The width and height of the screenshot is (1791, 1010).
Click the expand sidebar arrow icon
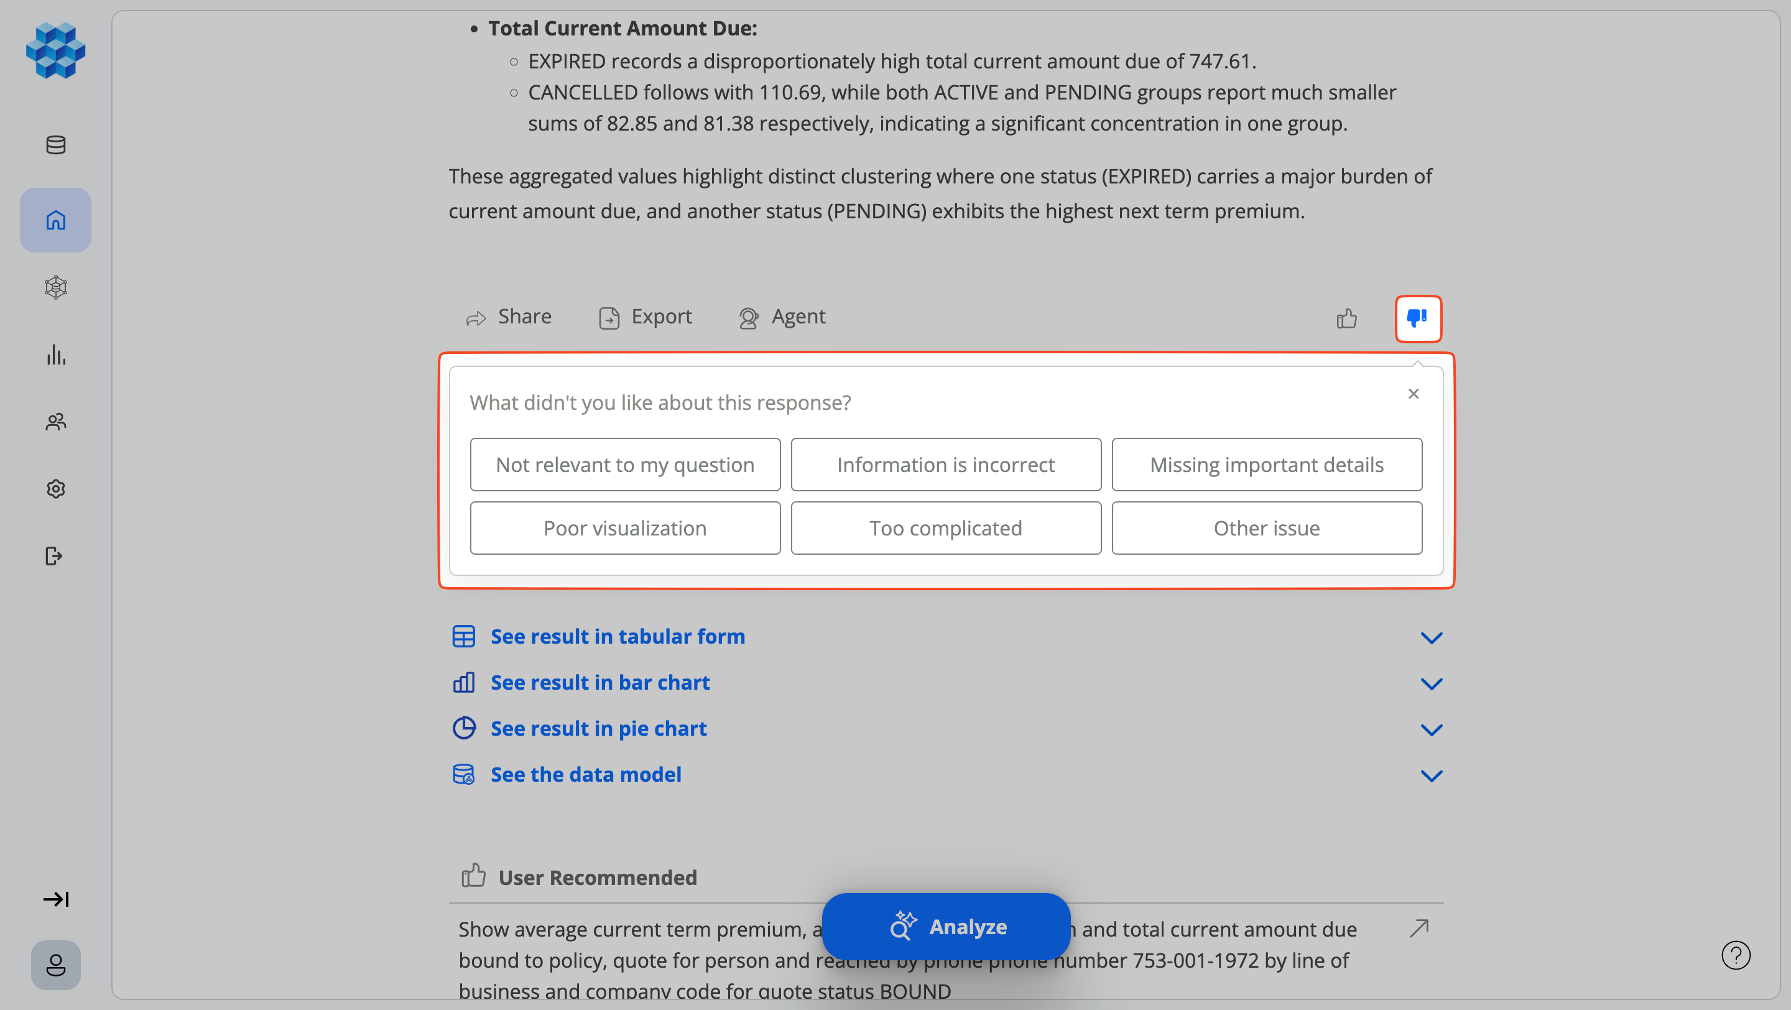click(55, 899)
